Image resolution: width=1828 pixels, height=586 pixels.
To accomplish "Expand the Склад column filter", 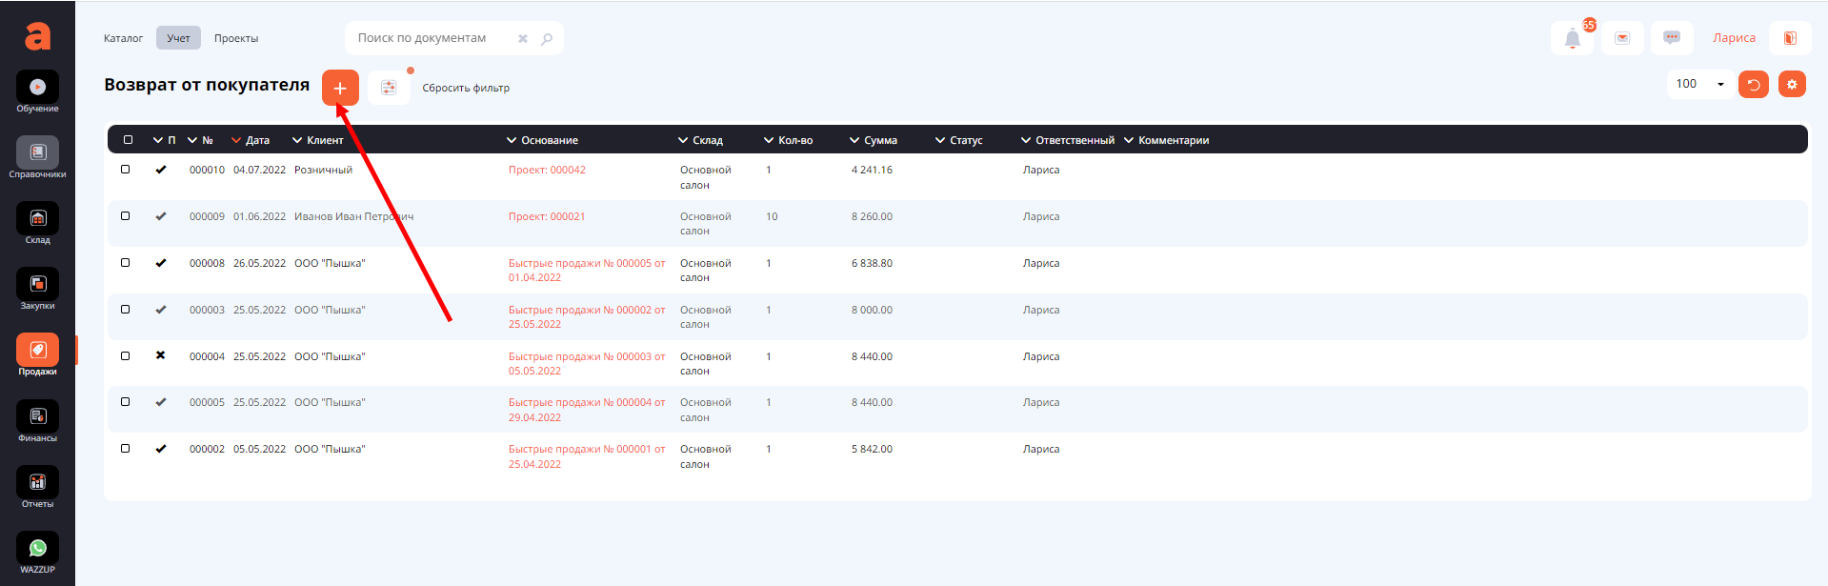I will (683, 140).
